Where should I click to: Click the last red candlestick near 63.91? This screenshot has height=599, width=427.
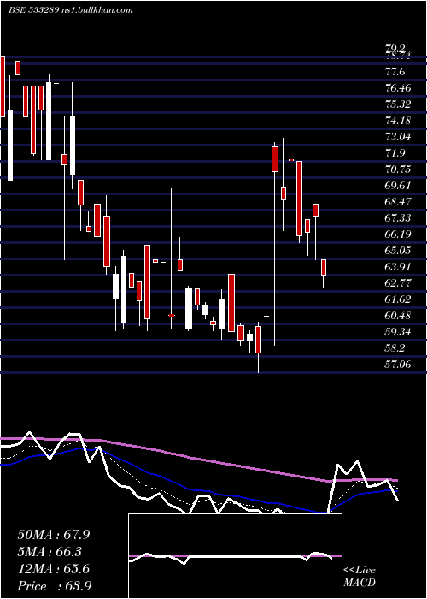[324, 267]
